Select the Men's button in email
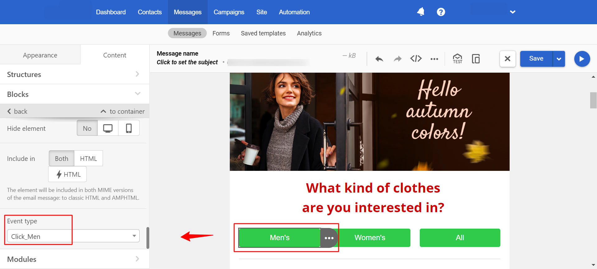The height and width of the screenshot is (269, 597). pos(280,238)
